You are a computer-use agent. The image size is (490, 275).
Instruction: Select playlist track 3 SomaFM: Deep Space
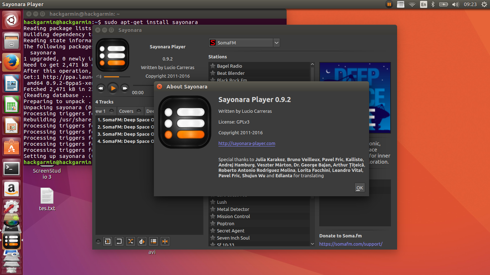tap(126, 134)
